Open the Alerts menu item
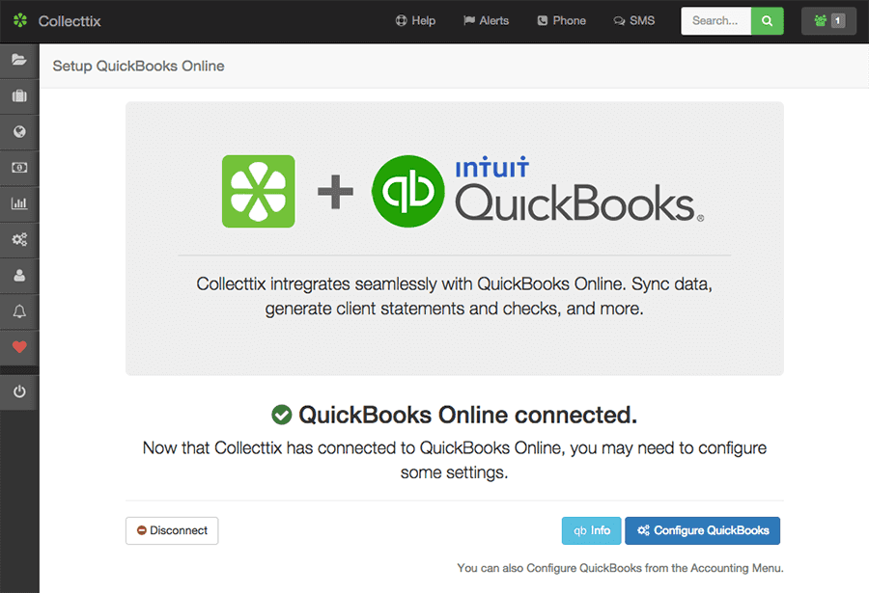The width and height of the screenshot is (869, 593). click(x=486, y=21)
